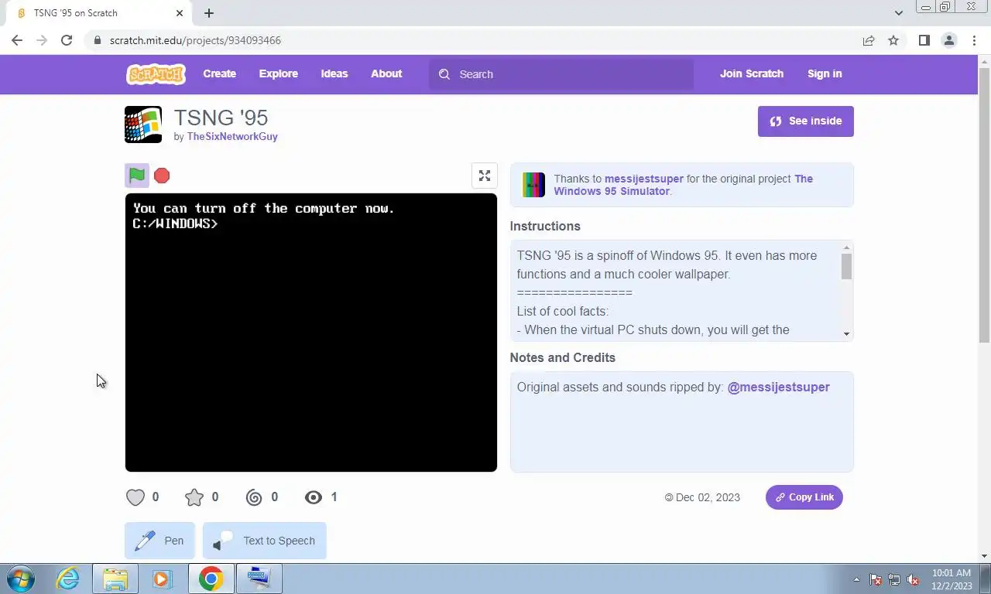Enter full screen mode for the project
Image resolution: width=991 pixels, height=594 pixels.
(x=485, y=176)
